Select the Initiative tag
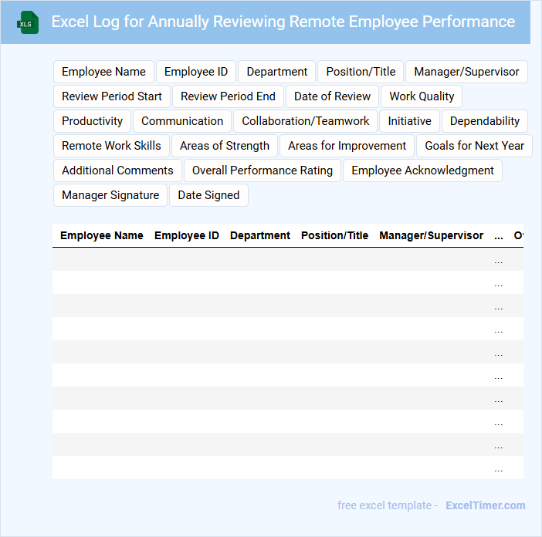 409,121
